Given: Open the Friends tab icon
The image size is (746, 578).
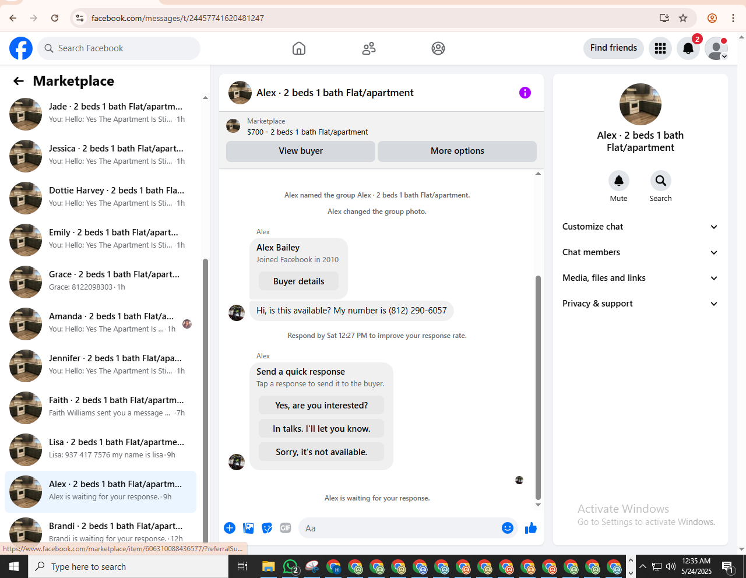Looking at the screenshot, I should click(x=369, y=48).
